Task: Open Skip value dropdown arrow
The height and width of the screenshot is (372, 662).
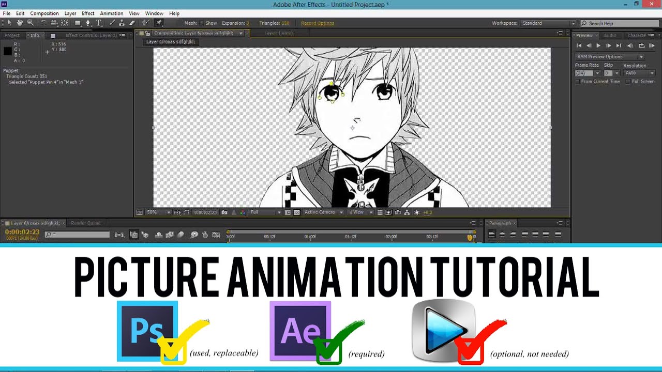Action: 616,73
